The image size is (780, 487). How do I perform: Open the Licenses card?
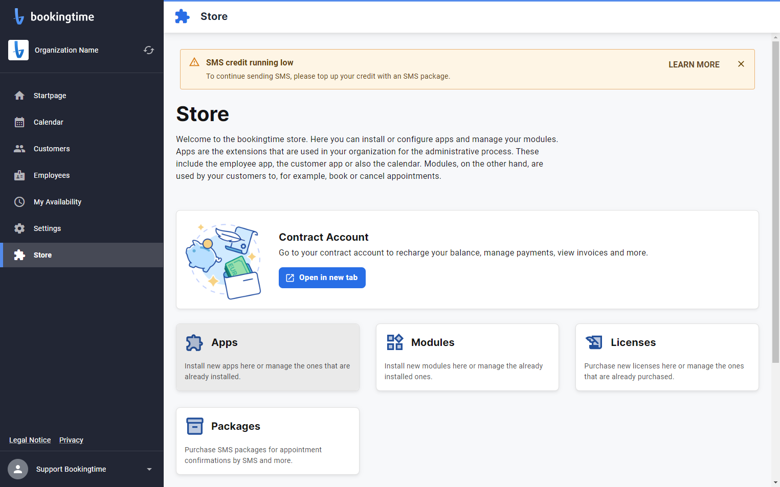coord(667,357)
